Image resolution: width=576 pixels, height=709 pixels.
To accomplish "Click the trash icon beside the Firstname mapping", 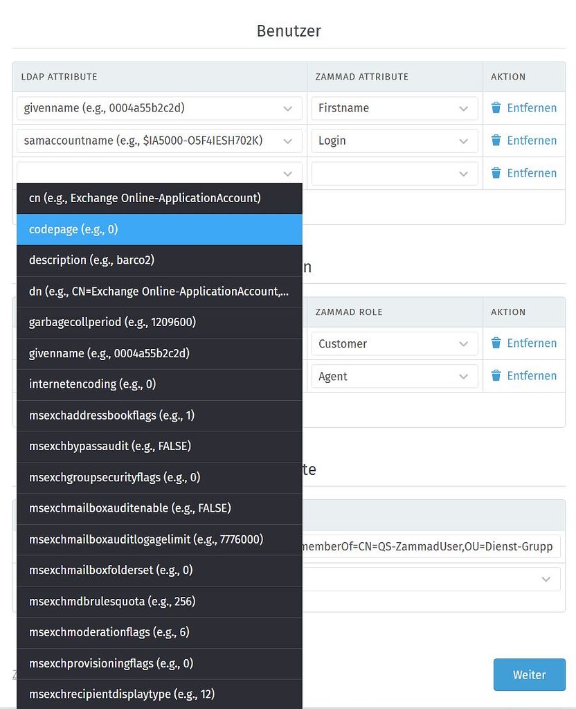I will pyautogui.click(x=496, y=108).
